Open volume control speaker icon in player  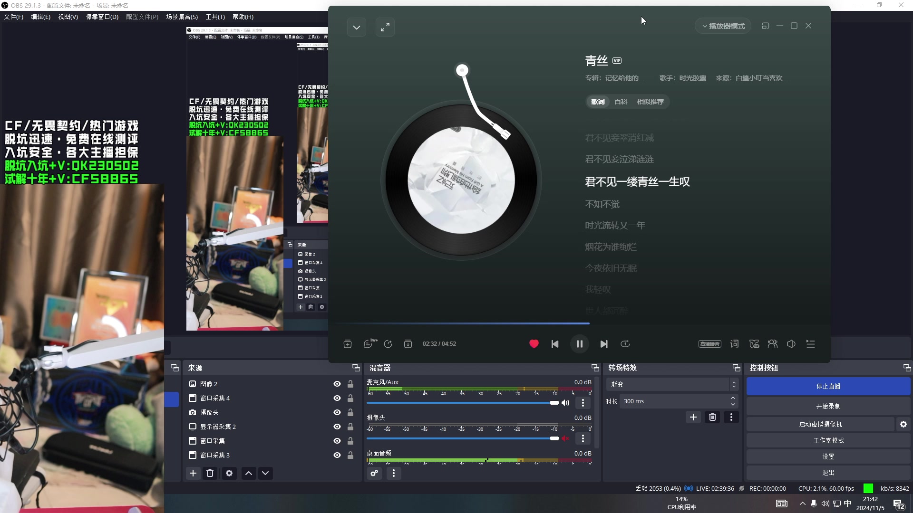(791, 344)
